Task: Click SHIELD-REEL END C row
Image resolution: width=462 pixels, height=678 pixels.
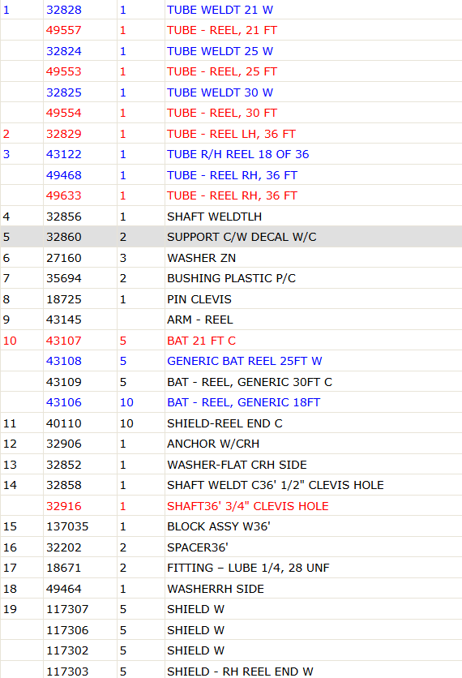Action: [x=231, y=423]
